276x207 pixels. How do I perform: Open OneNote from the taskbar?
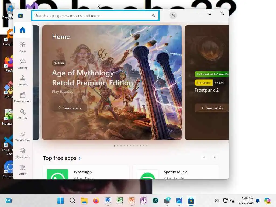(143, 201)
